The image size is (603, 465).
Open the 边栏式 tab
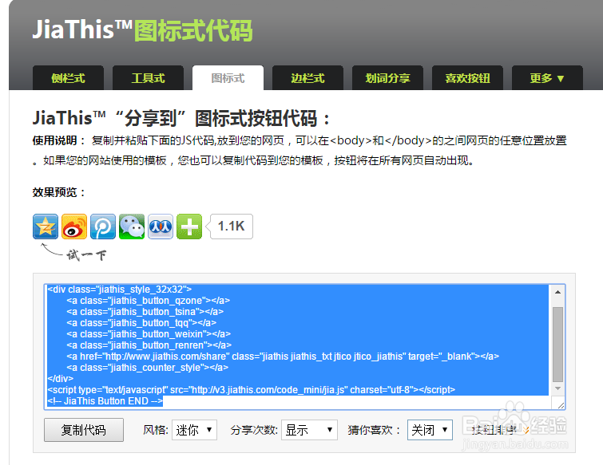pos(307,78)
